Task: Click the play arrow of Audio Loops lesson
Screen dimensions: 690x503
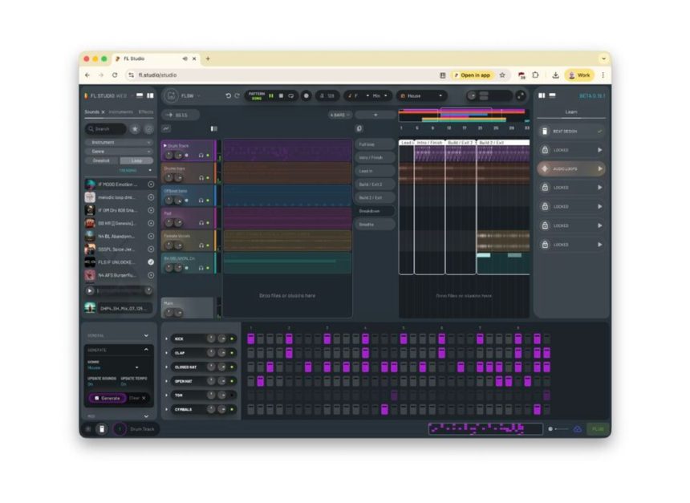Action: coord(600,168)
